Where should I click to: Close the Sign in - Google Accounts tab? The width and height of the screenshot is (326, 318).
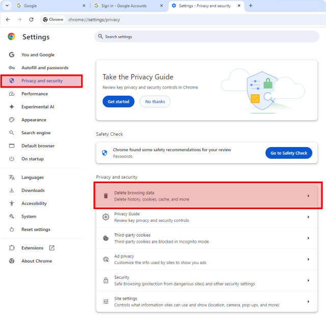pos(161,6)
